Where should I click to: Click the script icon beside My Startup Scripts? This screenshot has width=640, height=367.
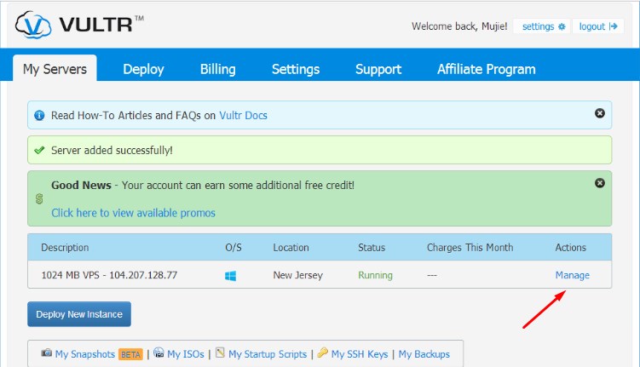click(x=221, y=353)
